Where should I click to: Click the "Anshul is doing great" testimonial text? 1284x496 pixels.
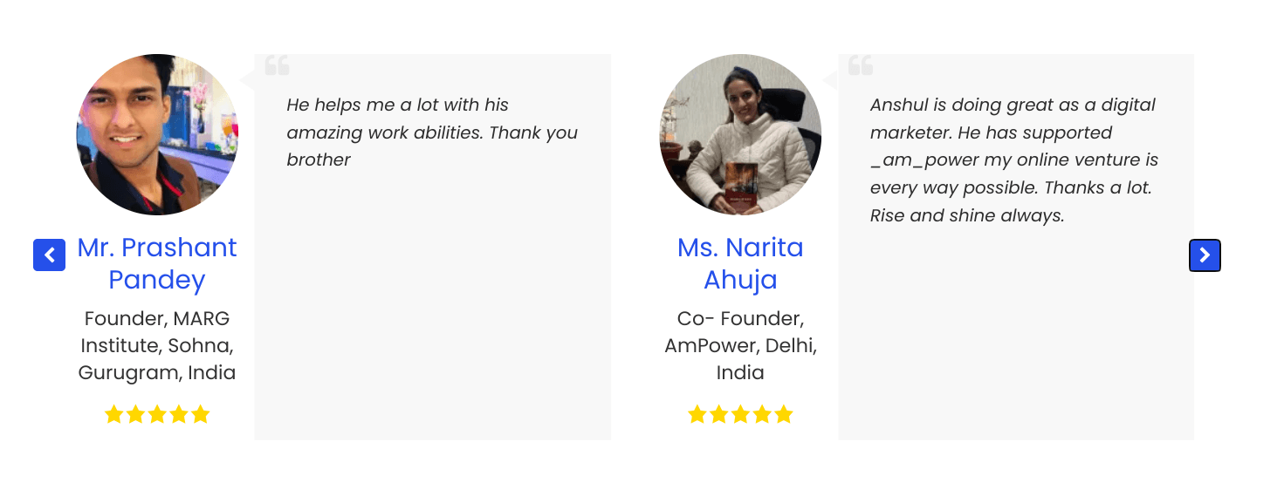pyautogui.click(x=1013, y=160)
